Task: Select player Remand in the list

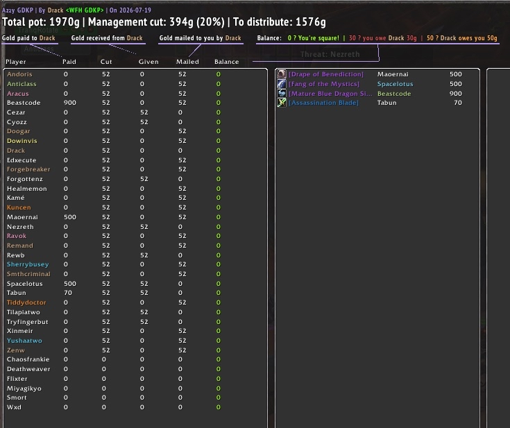Action: pyautogui.click(x=20, y=246)
